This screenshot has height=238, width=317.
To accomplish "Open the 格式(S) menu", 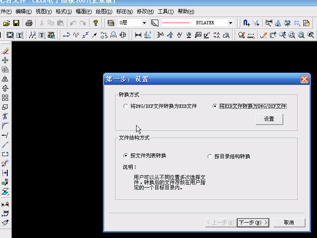I will click(x=64, y=12).
